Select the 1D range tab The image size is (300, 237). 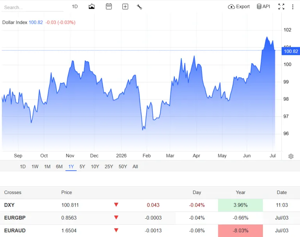coord(23,167)
